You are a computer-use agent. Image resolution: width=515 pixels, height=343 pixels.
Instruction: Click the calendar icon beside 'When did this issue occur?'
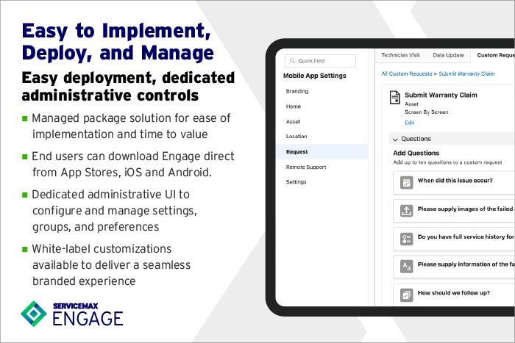click(x=406, y=180)
